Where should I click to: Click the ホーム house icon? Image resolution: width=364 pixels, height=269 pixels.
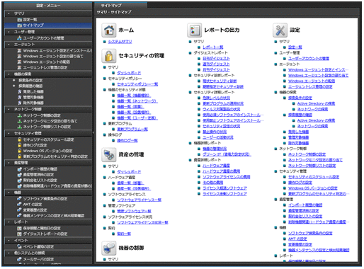click(109, 30)
